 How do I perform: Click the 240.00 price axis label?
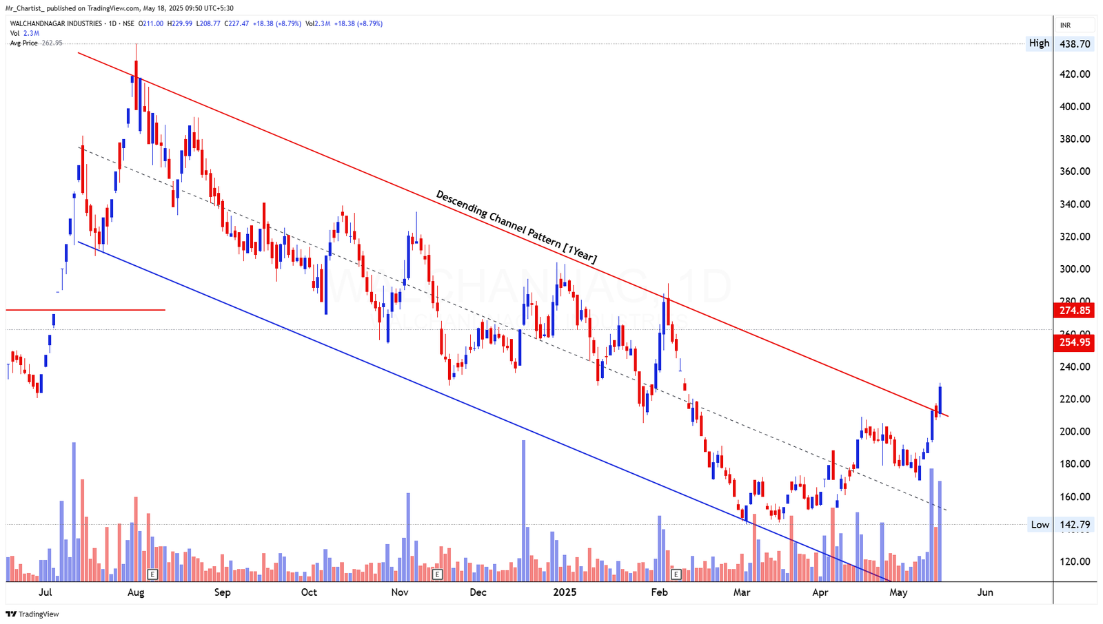click(x=1075, y=366)
